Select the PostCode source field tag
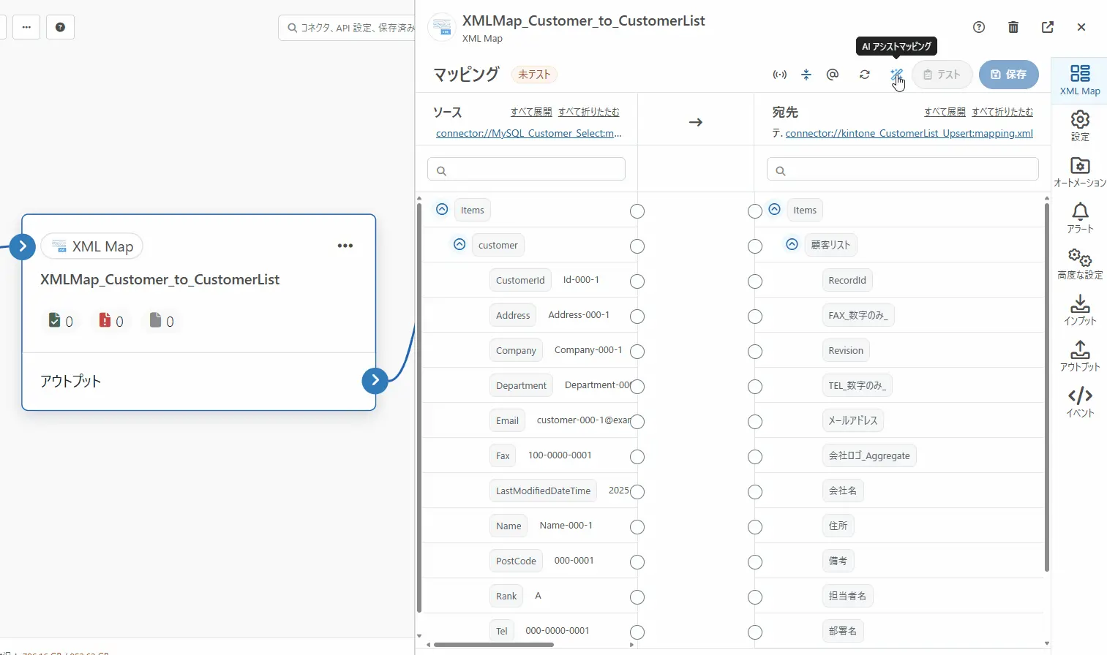 coord(516,561)
